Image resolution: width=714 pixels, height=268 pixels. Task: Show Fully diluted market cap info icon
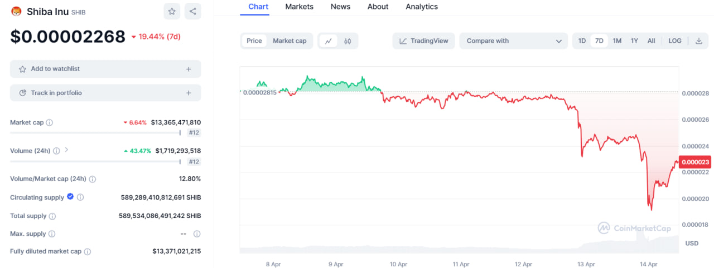coord(88,252)
